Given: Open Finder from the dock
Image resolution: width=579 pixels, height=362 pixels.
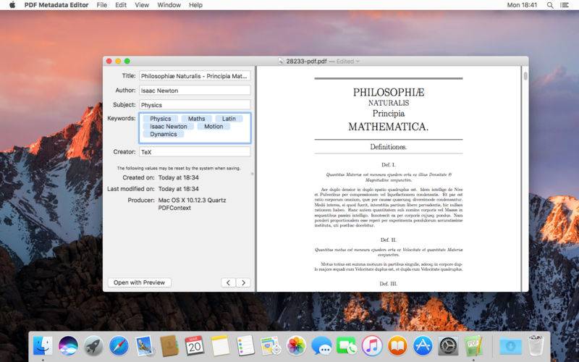Looking at the screenshot, I should coord(43,346).
